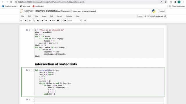Insert cell below with plus icon
186x104 pixels.
click(26, 21)
